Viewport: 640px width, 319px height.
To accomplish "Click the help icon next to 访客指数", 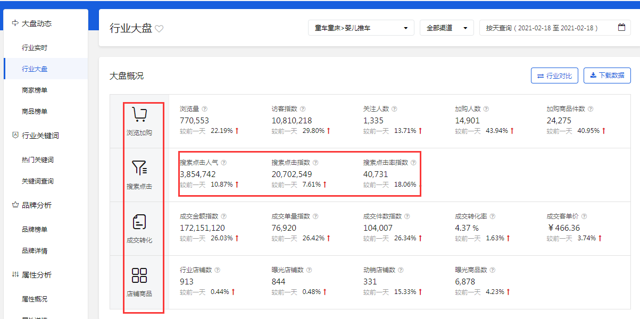I will tap(303, 109).
